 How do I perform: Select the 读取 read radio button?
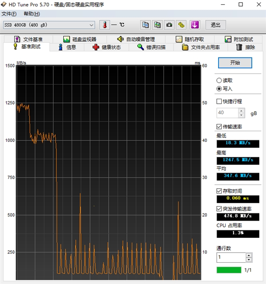click(219, 81)
